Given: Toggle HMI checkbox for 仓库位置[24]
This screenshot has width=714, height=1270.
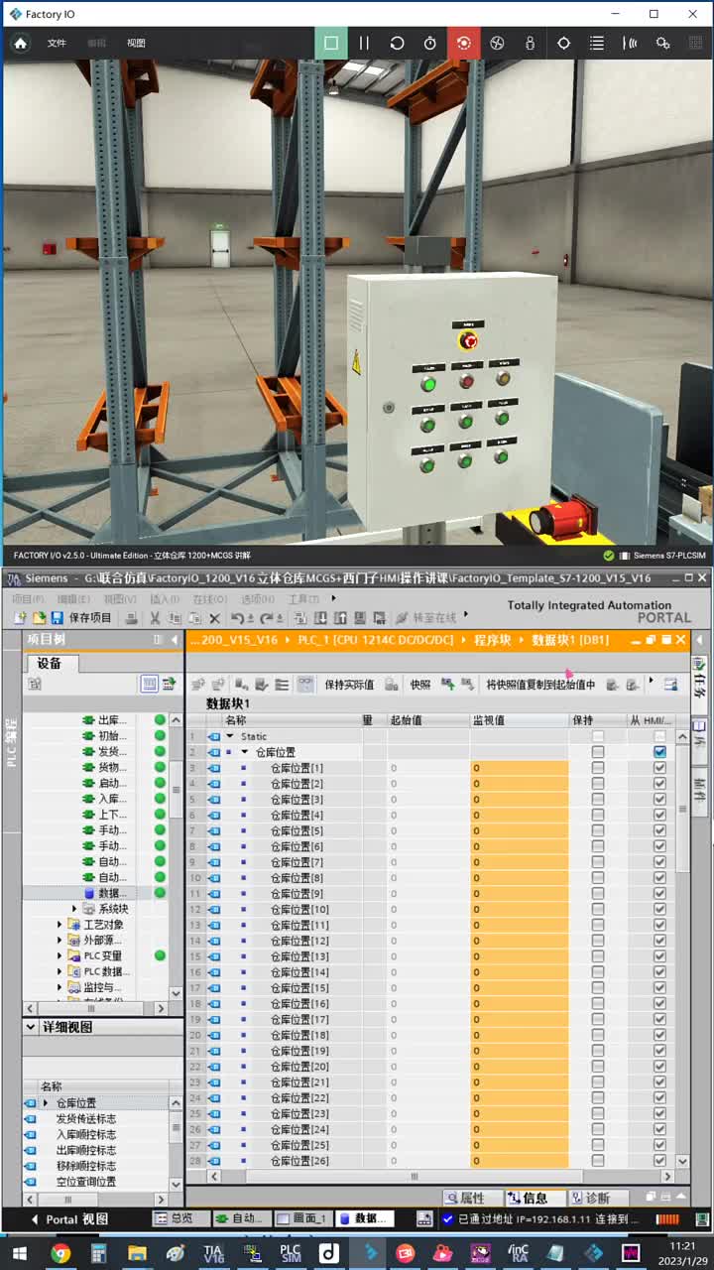Looking at the screenshot, I should (659, 1129).
